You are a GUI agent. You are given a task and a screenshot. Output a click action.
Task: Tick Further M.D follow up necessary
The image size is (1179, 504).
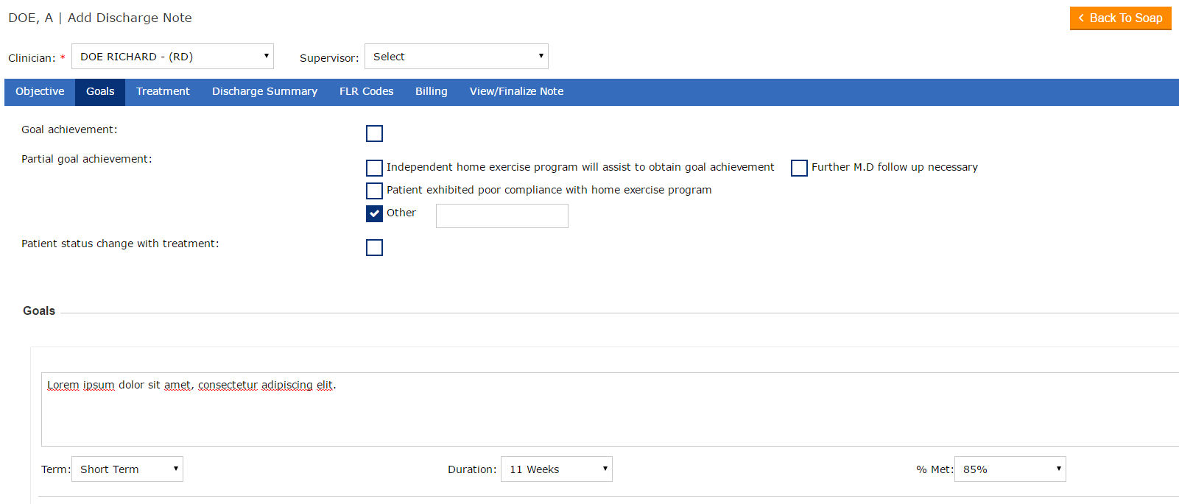[x=799, y=168]
